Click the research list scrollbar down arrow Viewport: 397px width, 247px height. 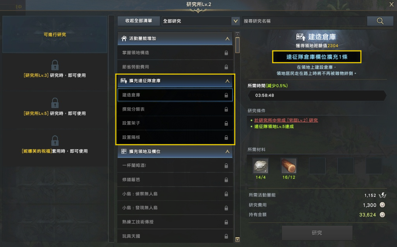click(x=237, y=240)
